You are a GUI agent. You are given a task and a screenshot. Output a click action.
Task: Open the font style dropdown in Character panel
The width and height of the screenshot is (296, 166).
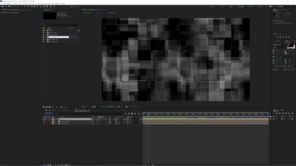pos(280,47)
